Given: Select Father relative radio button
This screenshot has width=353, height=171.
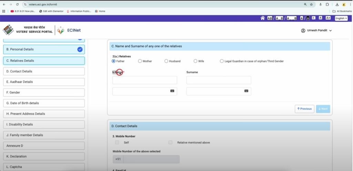Looking at the screenshot, I should coord(113,61).
